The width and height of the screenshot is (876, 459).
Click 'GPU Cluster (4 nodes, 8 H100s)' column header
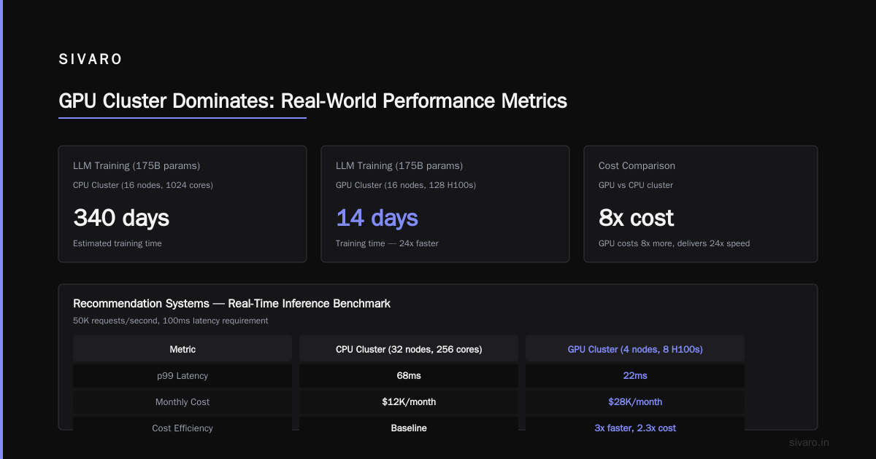[635, 349]
